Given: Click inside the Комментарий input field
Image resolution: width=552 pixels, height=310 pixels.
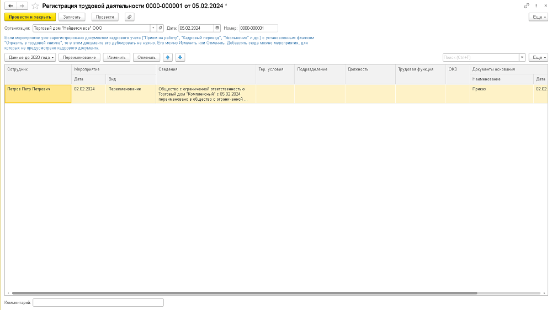Looking at the screenshot, I should click(98, 302).
